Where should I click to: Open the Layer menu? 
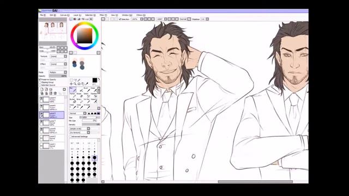pos(77,15)
